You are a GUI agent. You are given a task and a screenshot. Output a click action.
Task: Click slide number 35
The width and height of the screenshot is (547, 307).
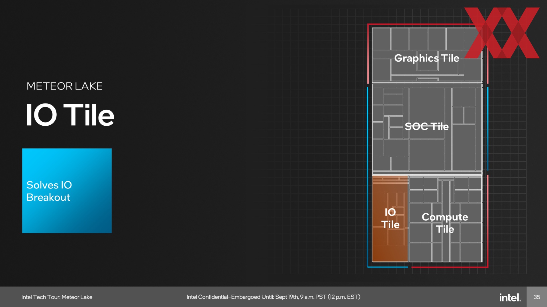pyautogui.click(x=537, y=297)
